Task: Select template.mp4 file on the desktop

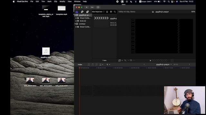Action: (x=61, y=11)
